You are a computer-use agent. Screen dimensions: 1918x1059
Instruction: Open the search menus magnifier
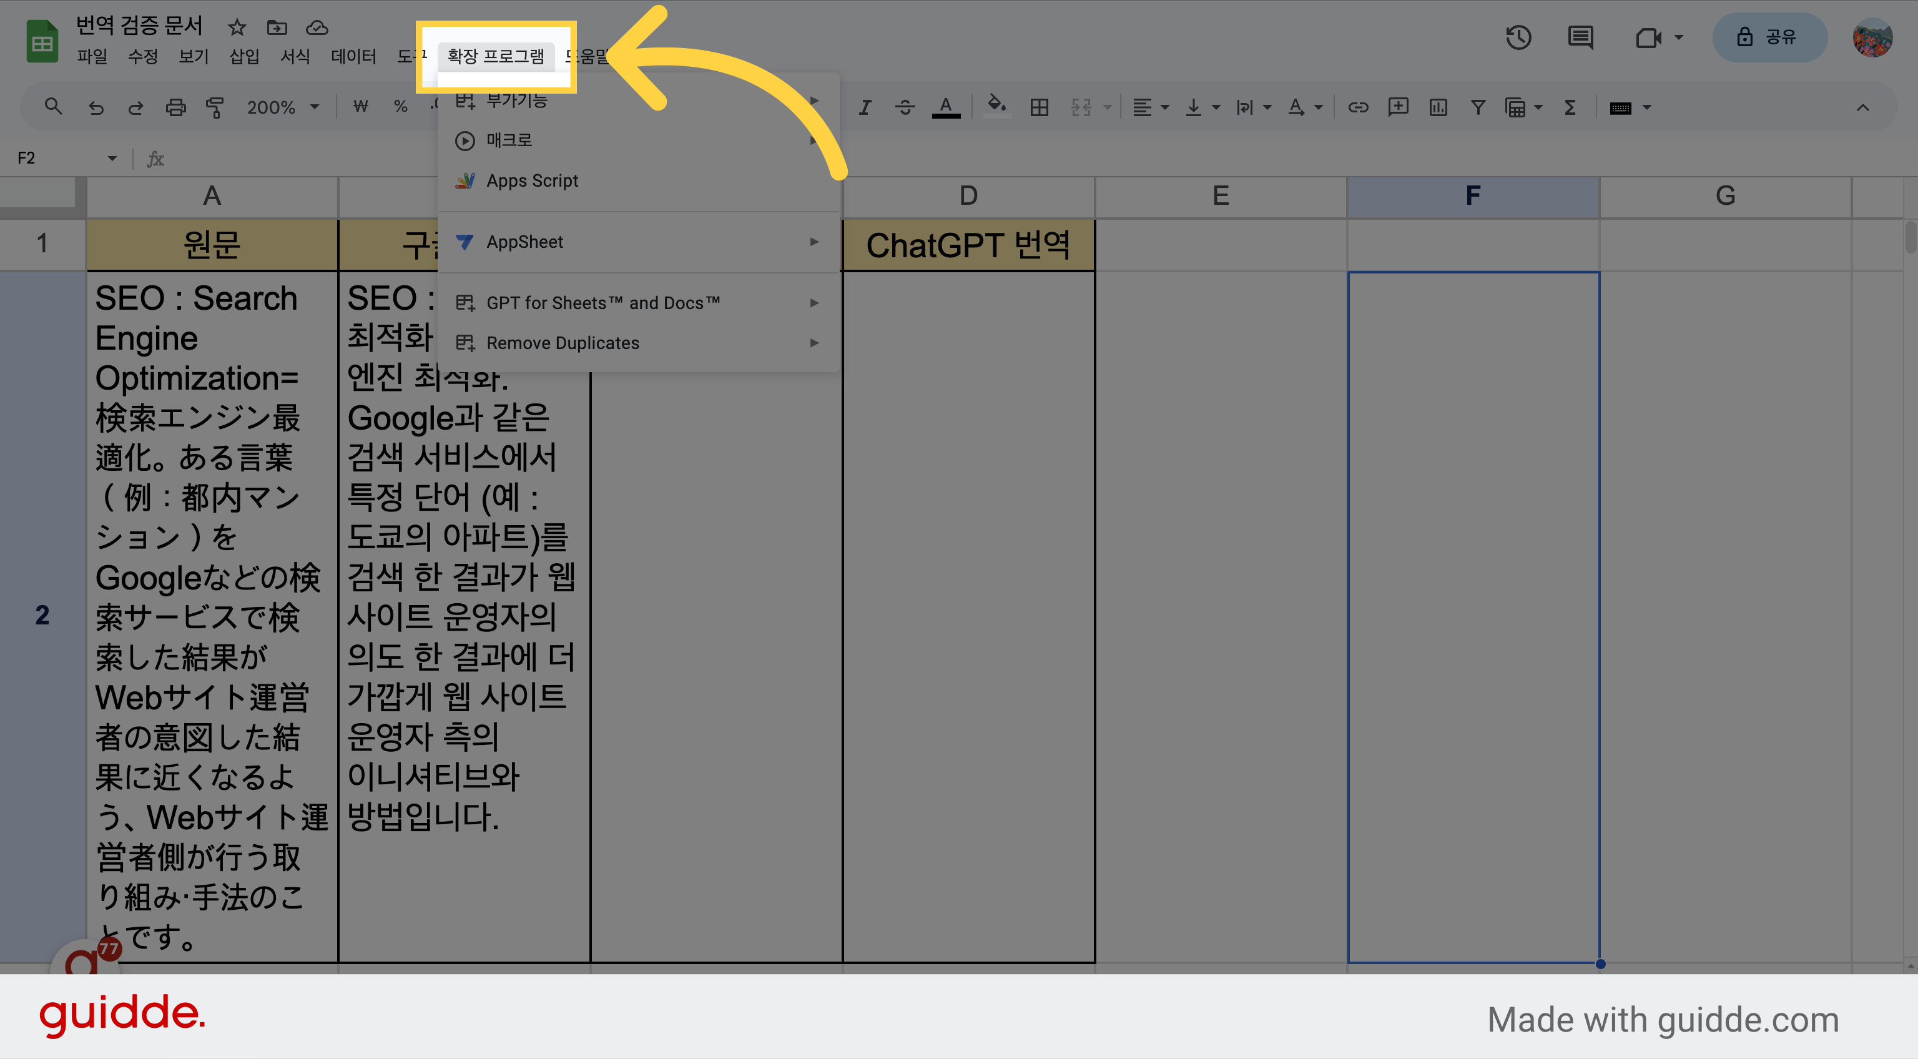click(x=53, y=107)
